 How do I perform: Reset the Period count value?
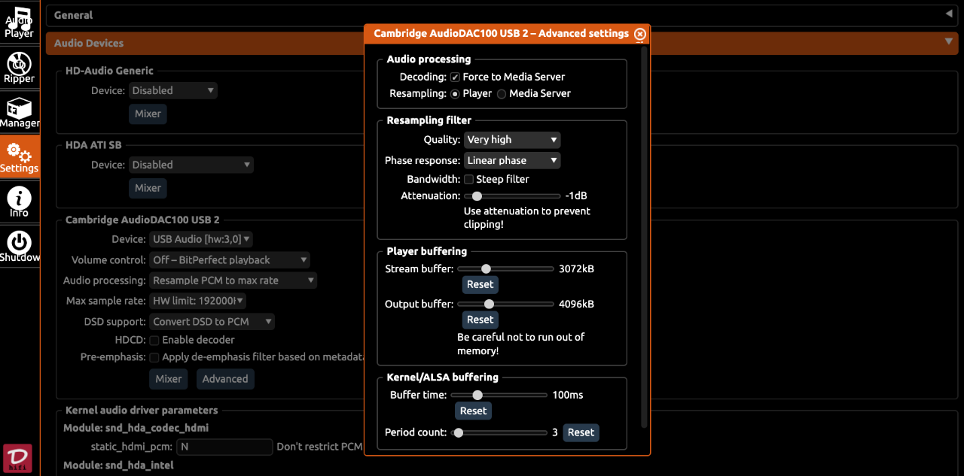tap(581, 432)
